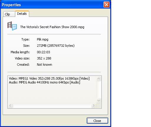The width and height of the screenshot is (151, 127).
Task: Click the Audio MPEG codec info line
Action: 45,82
